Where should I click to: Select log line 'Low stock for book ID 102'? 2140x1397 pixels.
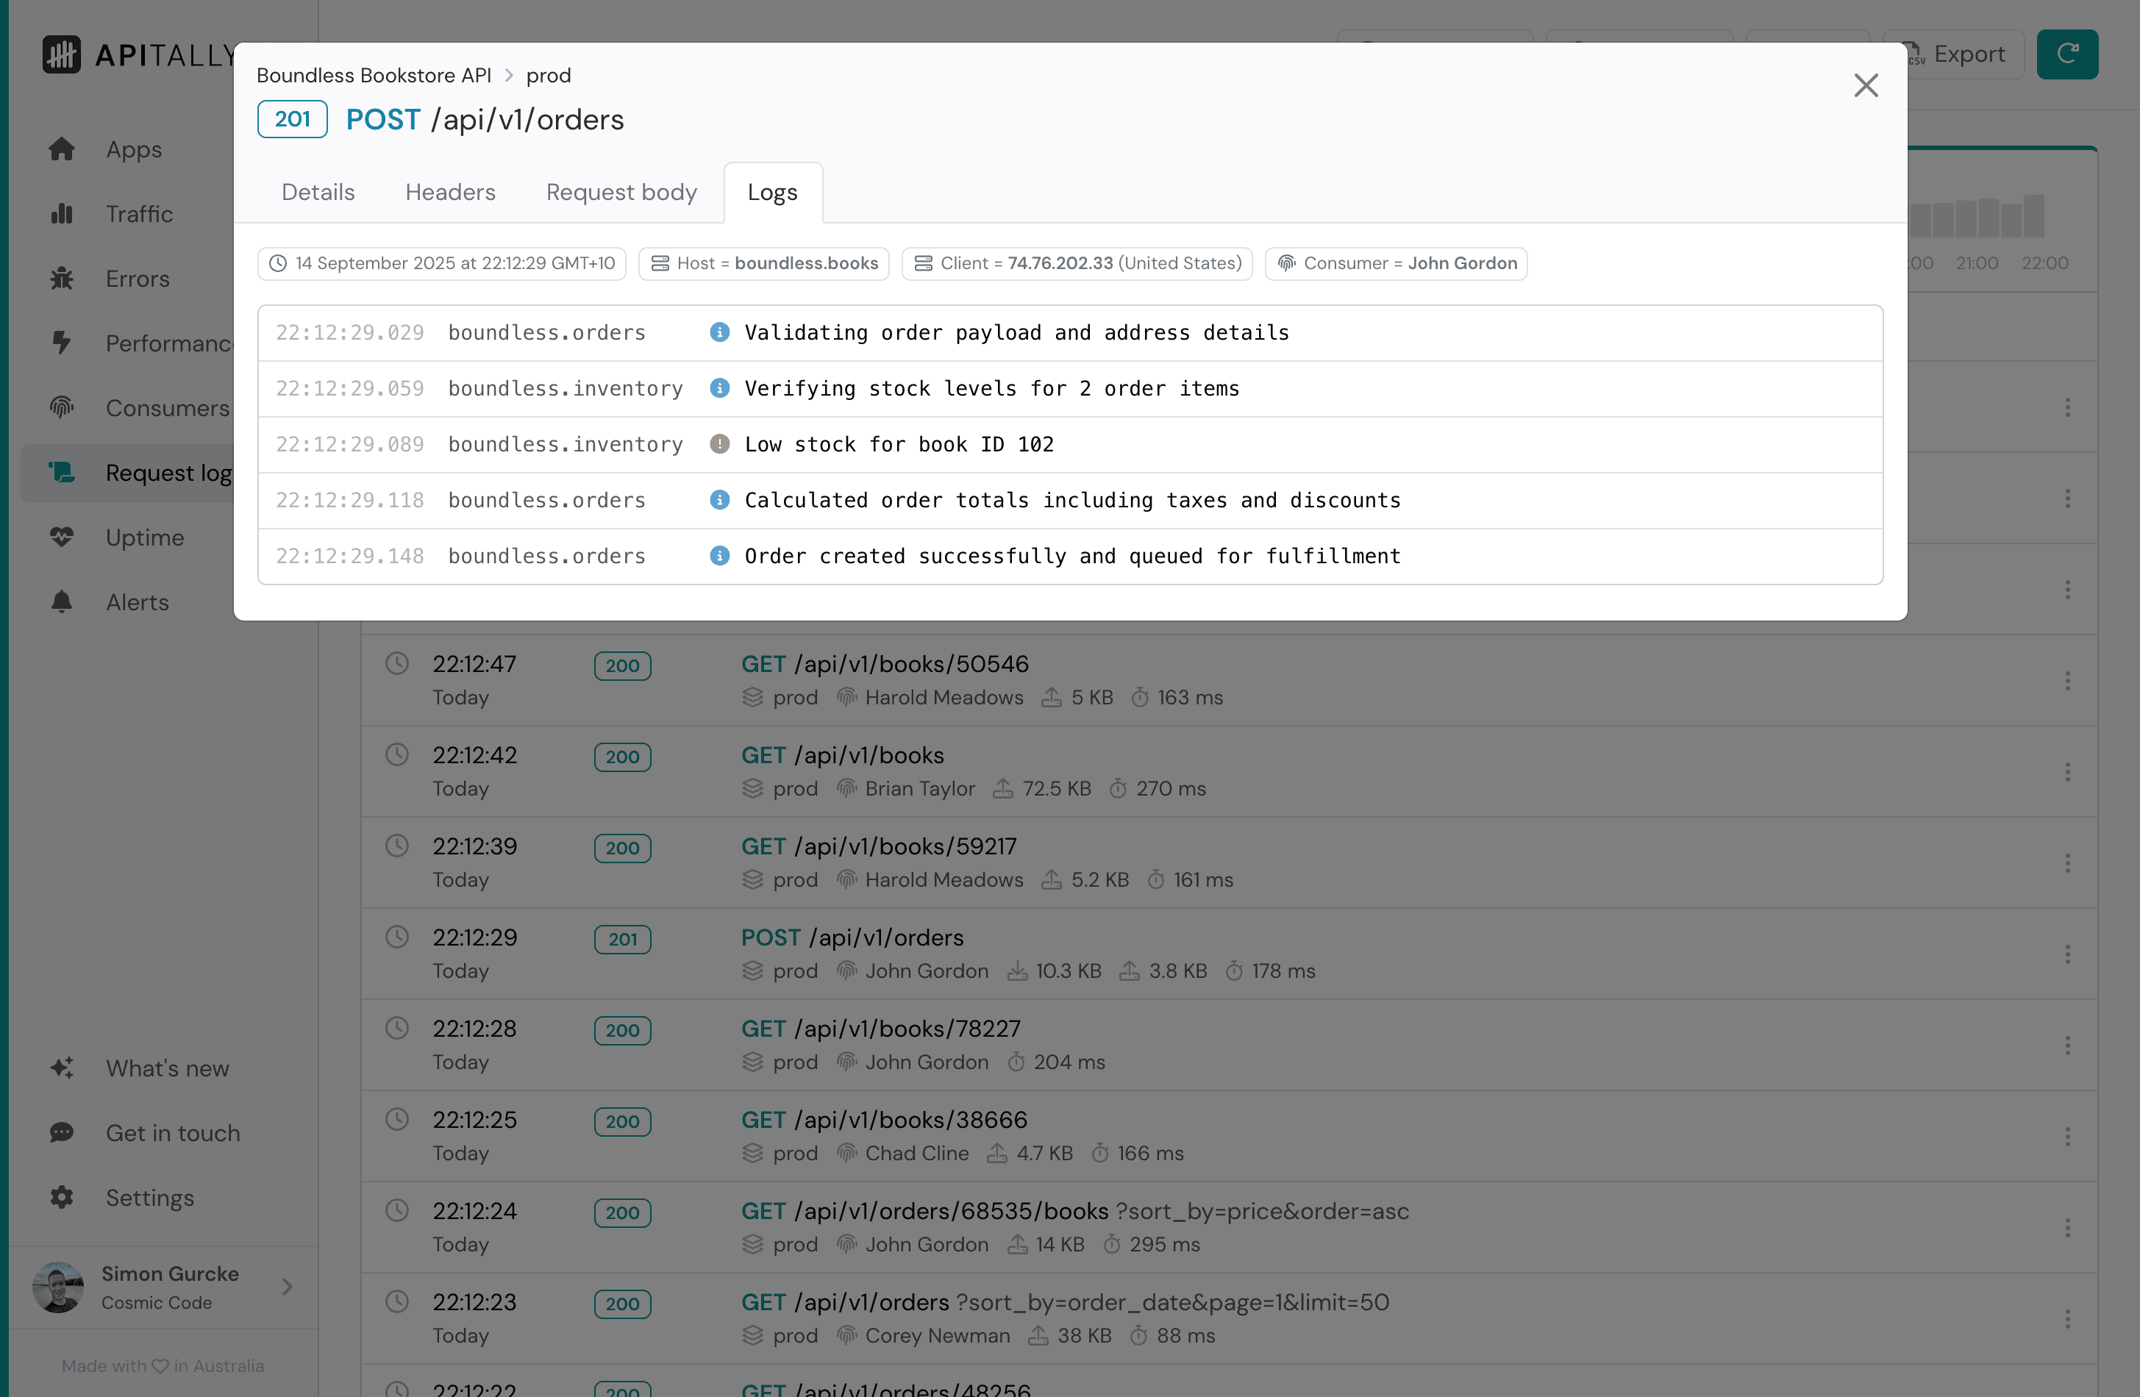pos(1070,444)
